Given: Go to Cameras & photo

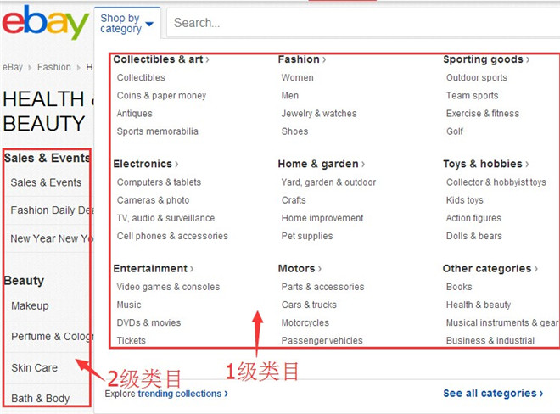Looking at the screenshot, I should click(x=154, y=200).
